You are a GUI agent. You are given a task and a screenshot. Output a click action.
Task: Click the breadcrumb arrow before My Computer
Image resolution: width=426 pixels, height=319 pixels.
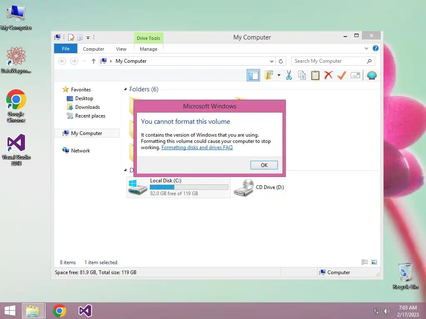(x=111, y=61)
